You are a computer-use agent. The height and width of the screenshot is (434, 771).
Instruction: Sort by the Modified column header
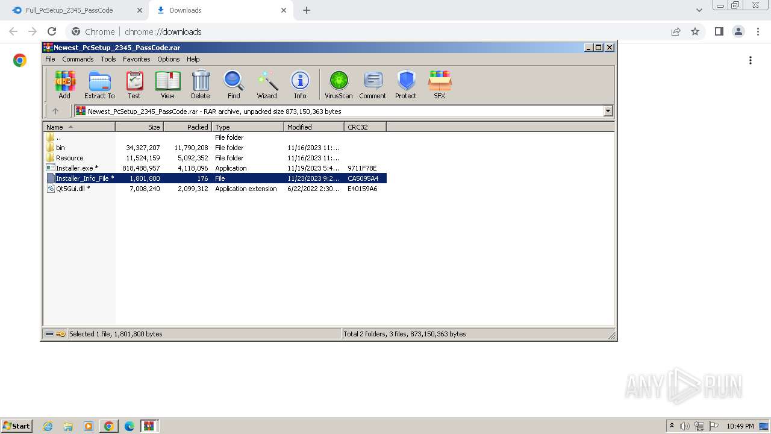point(314,127)
